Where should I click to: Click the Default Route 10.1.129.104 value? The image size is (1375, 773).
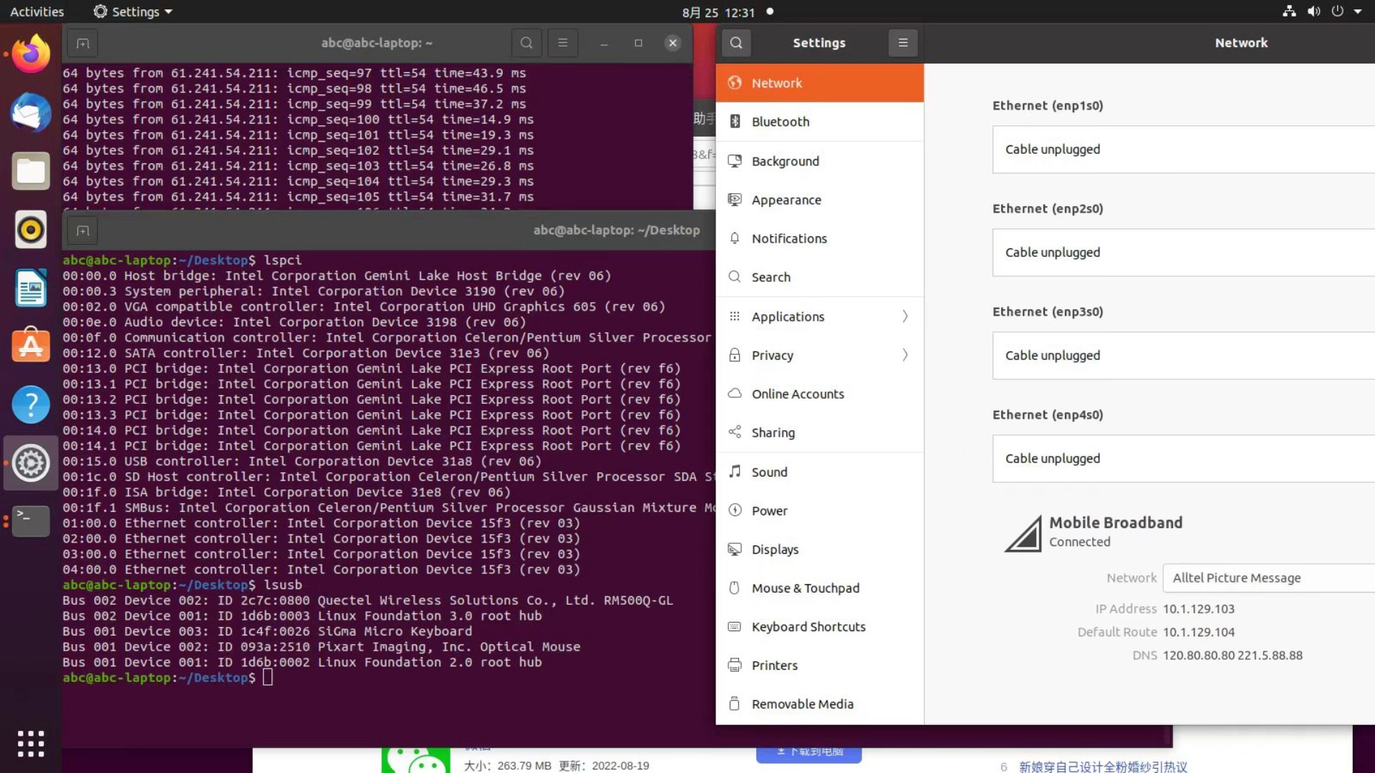click(1199, 632)
